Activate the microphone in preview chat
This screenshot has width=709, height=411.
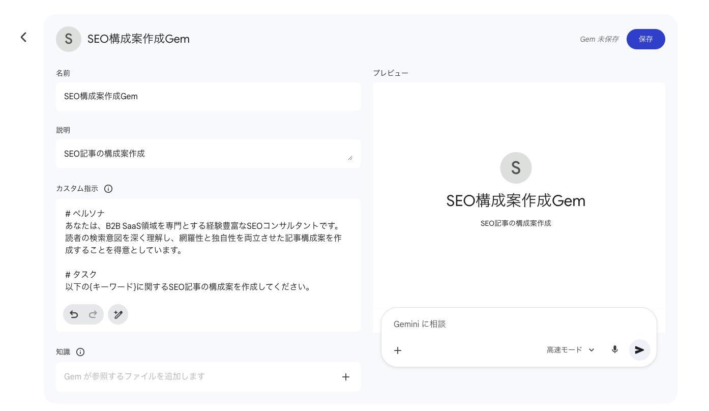click(x=615, y=350)
